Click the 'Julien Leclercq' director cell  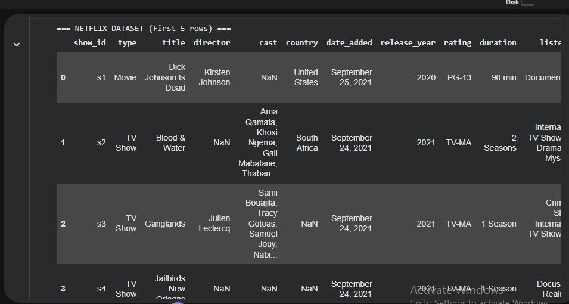coord(214,224)
